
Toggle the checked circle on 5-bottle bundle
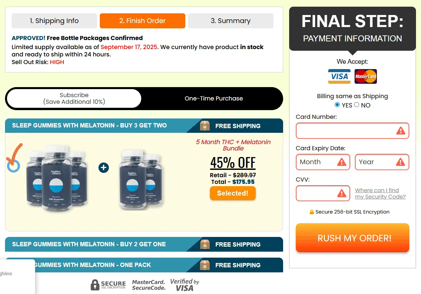pos(13,166)
